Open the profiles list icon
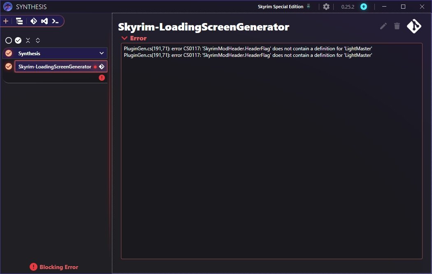 [x=19, y=21]
